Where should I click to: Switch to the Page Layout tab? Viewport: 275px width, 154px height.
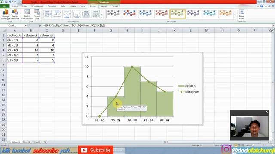click(x=37, y=6)
